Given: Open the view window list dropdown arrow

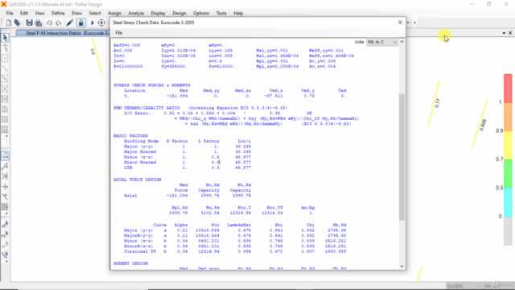Looking at the screenshot, I should [504, 33].
